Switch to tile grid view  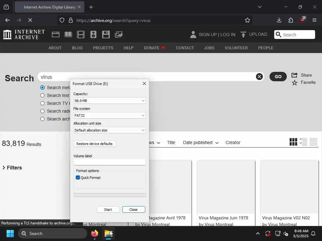(x=293, y=142)
